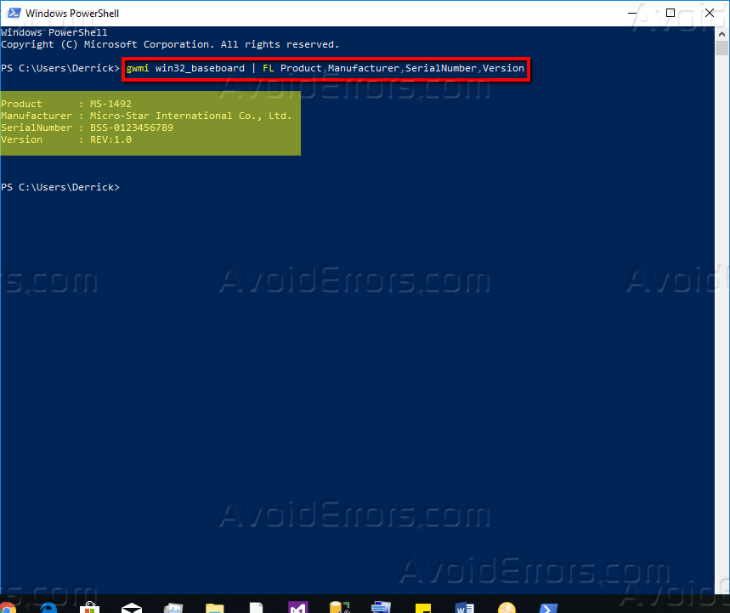730x613 pixels.
Task: Click the People app icon on the taskbar
Action: [x=506, y=606]
